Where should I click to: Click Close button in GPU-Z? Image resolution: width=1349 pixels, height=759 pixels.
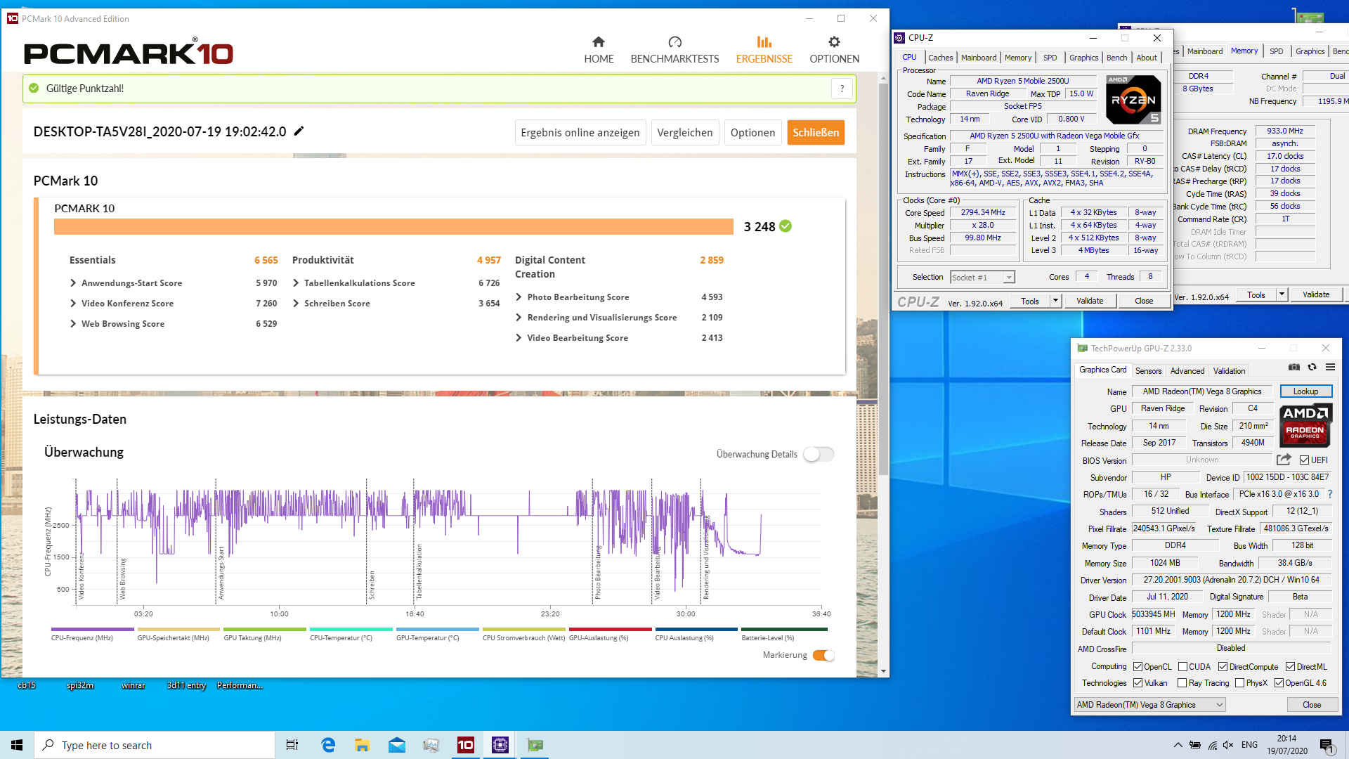[x=1312, y=705]
